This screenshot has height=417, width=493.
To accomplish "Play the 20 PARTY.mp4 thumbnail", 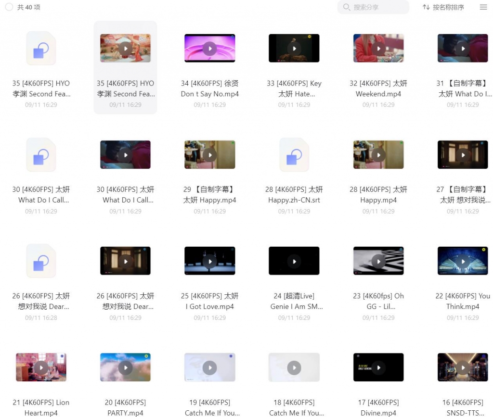I will point(126,367).
